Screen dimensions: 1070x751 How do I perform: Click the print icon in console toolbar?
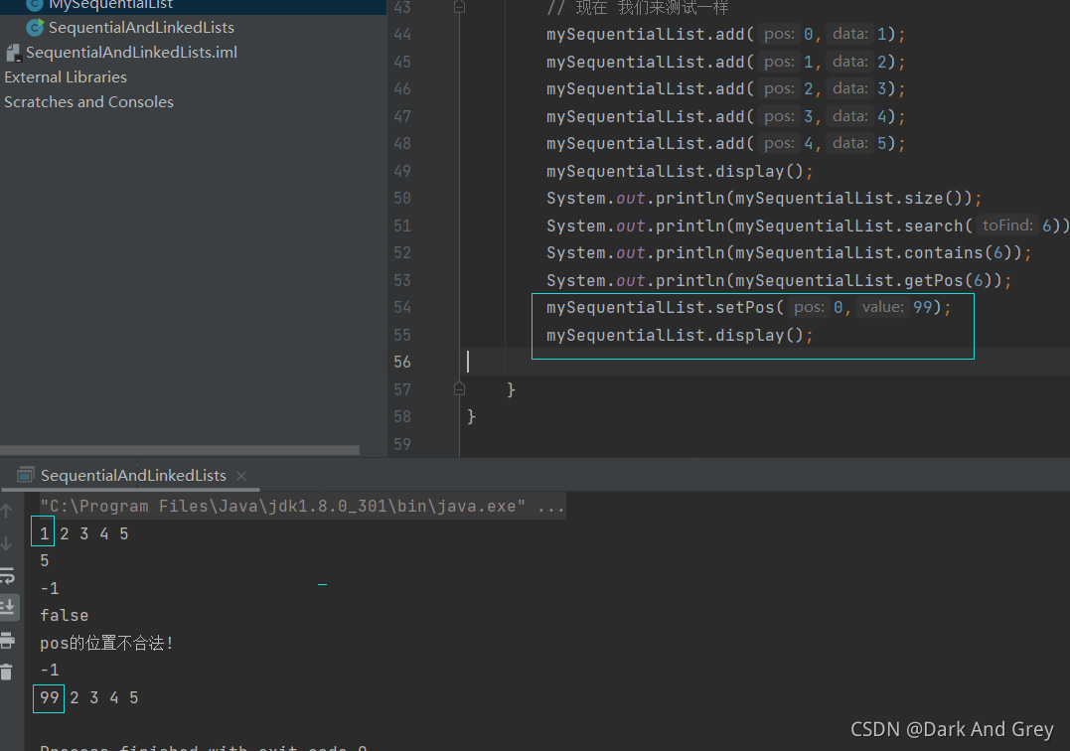tap(8, 640)
